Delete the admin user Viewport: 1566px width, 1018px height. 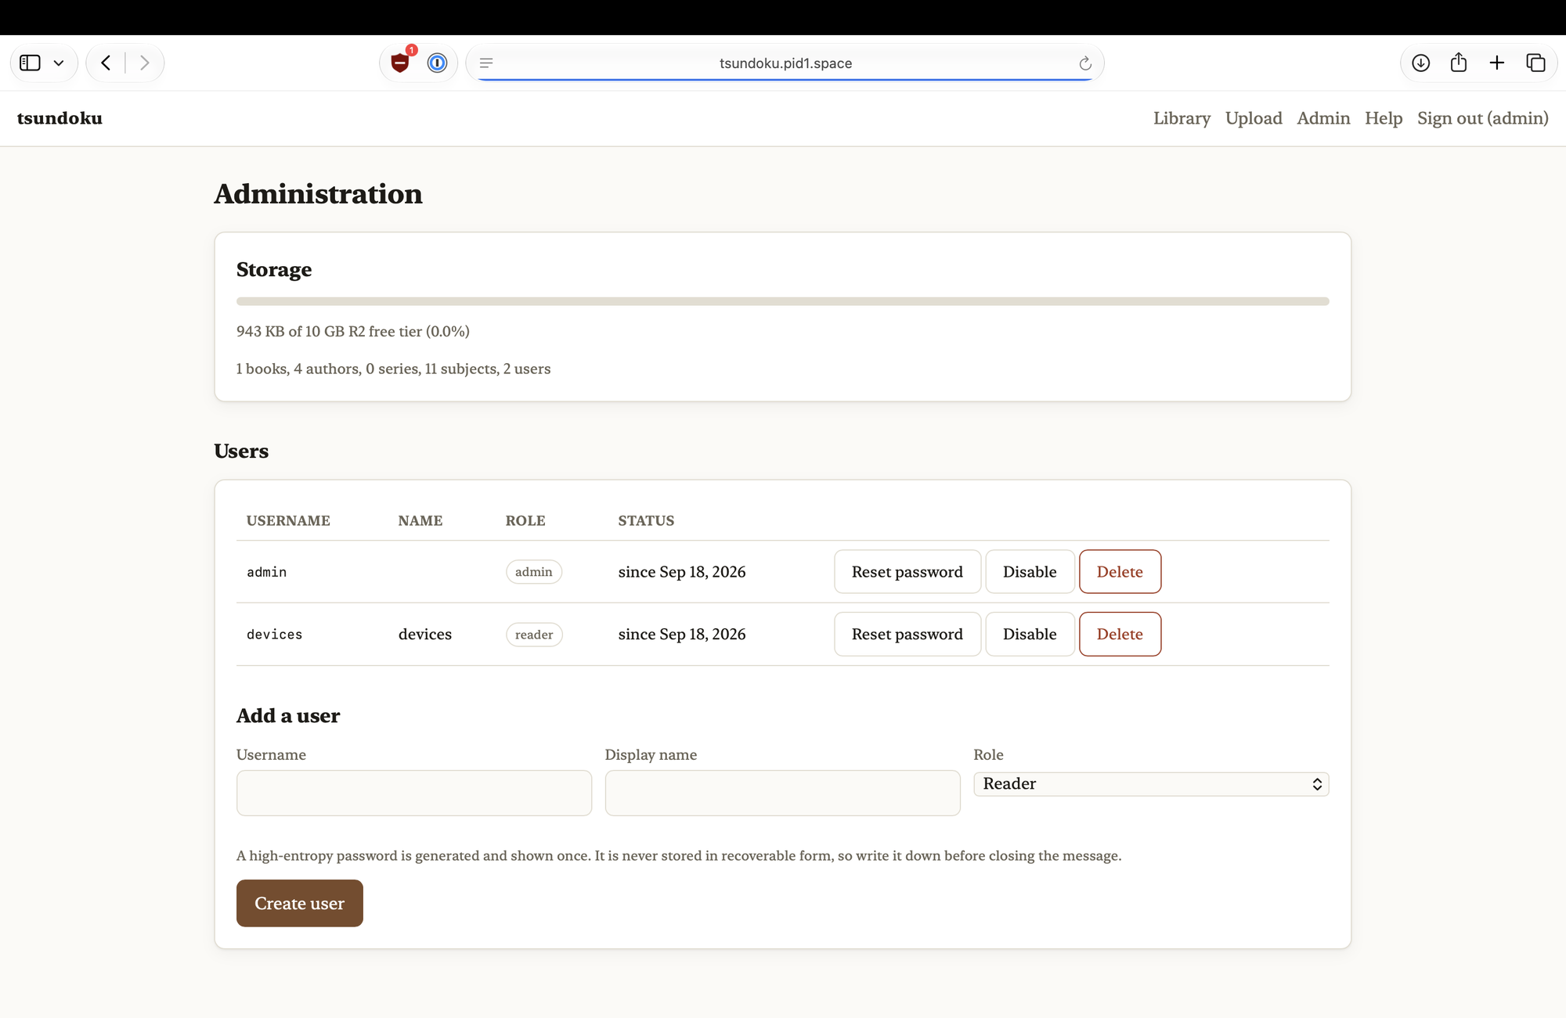point(1120,571)
